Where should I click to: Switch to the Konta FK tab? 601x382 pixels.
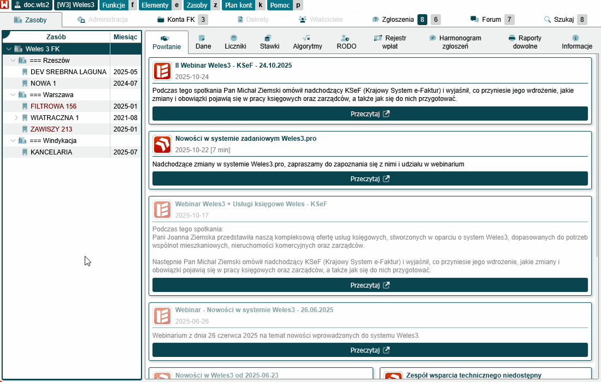[175, 20]
